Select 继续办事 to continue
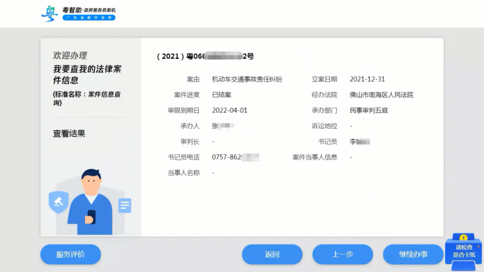The height and width of the screenshot is (272, 484). [412, 254]
